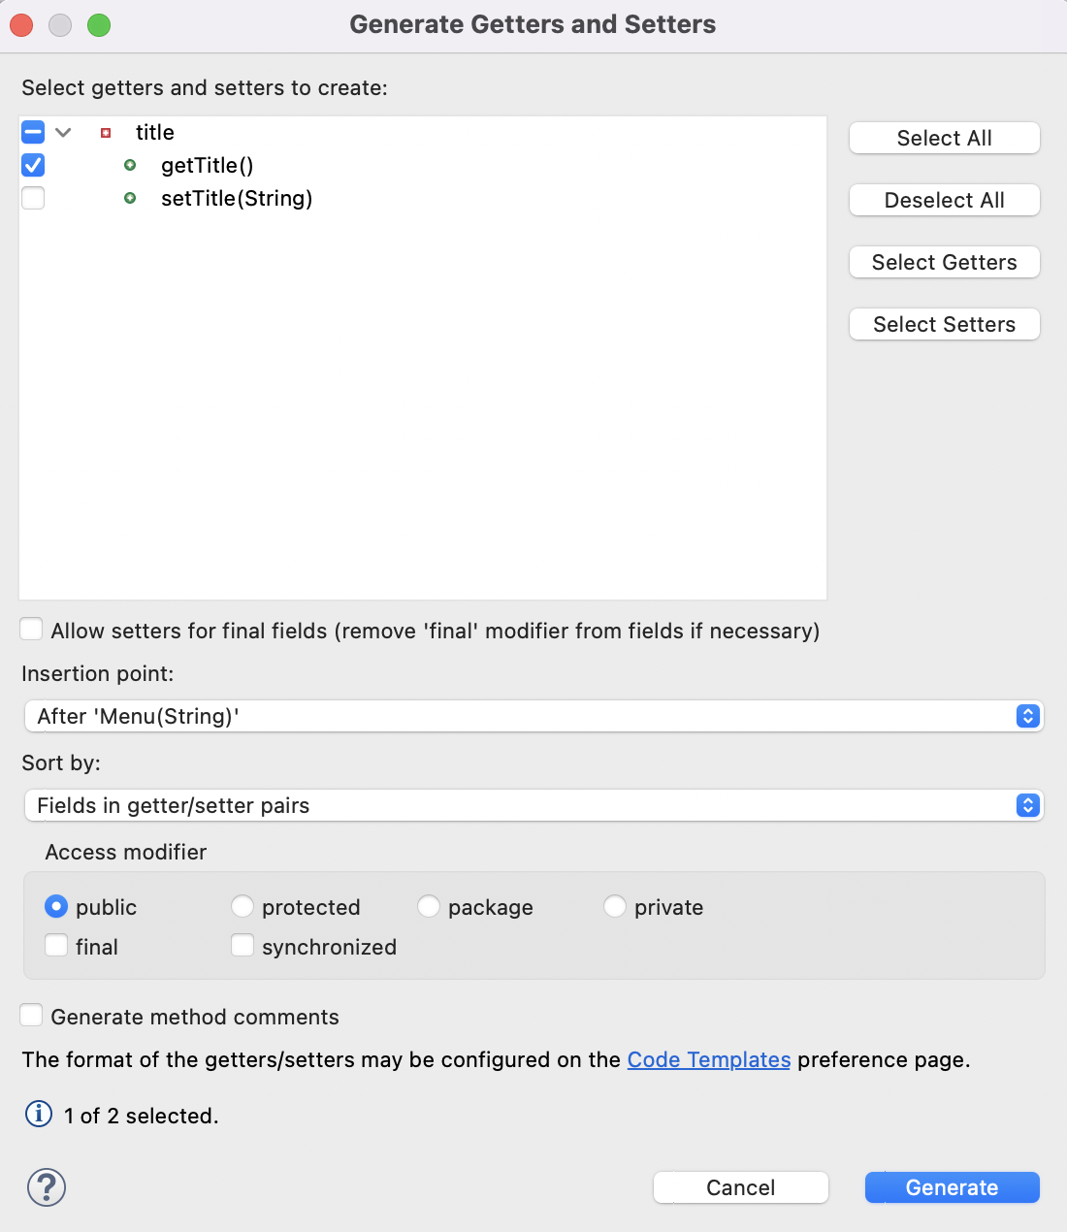
Task: Click the green method icon beside setTitle(String)
Action: click(130, 199)
